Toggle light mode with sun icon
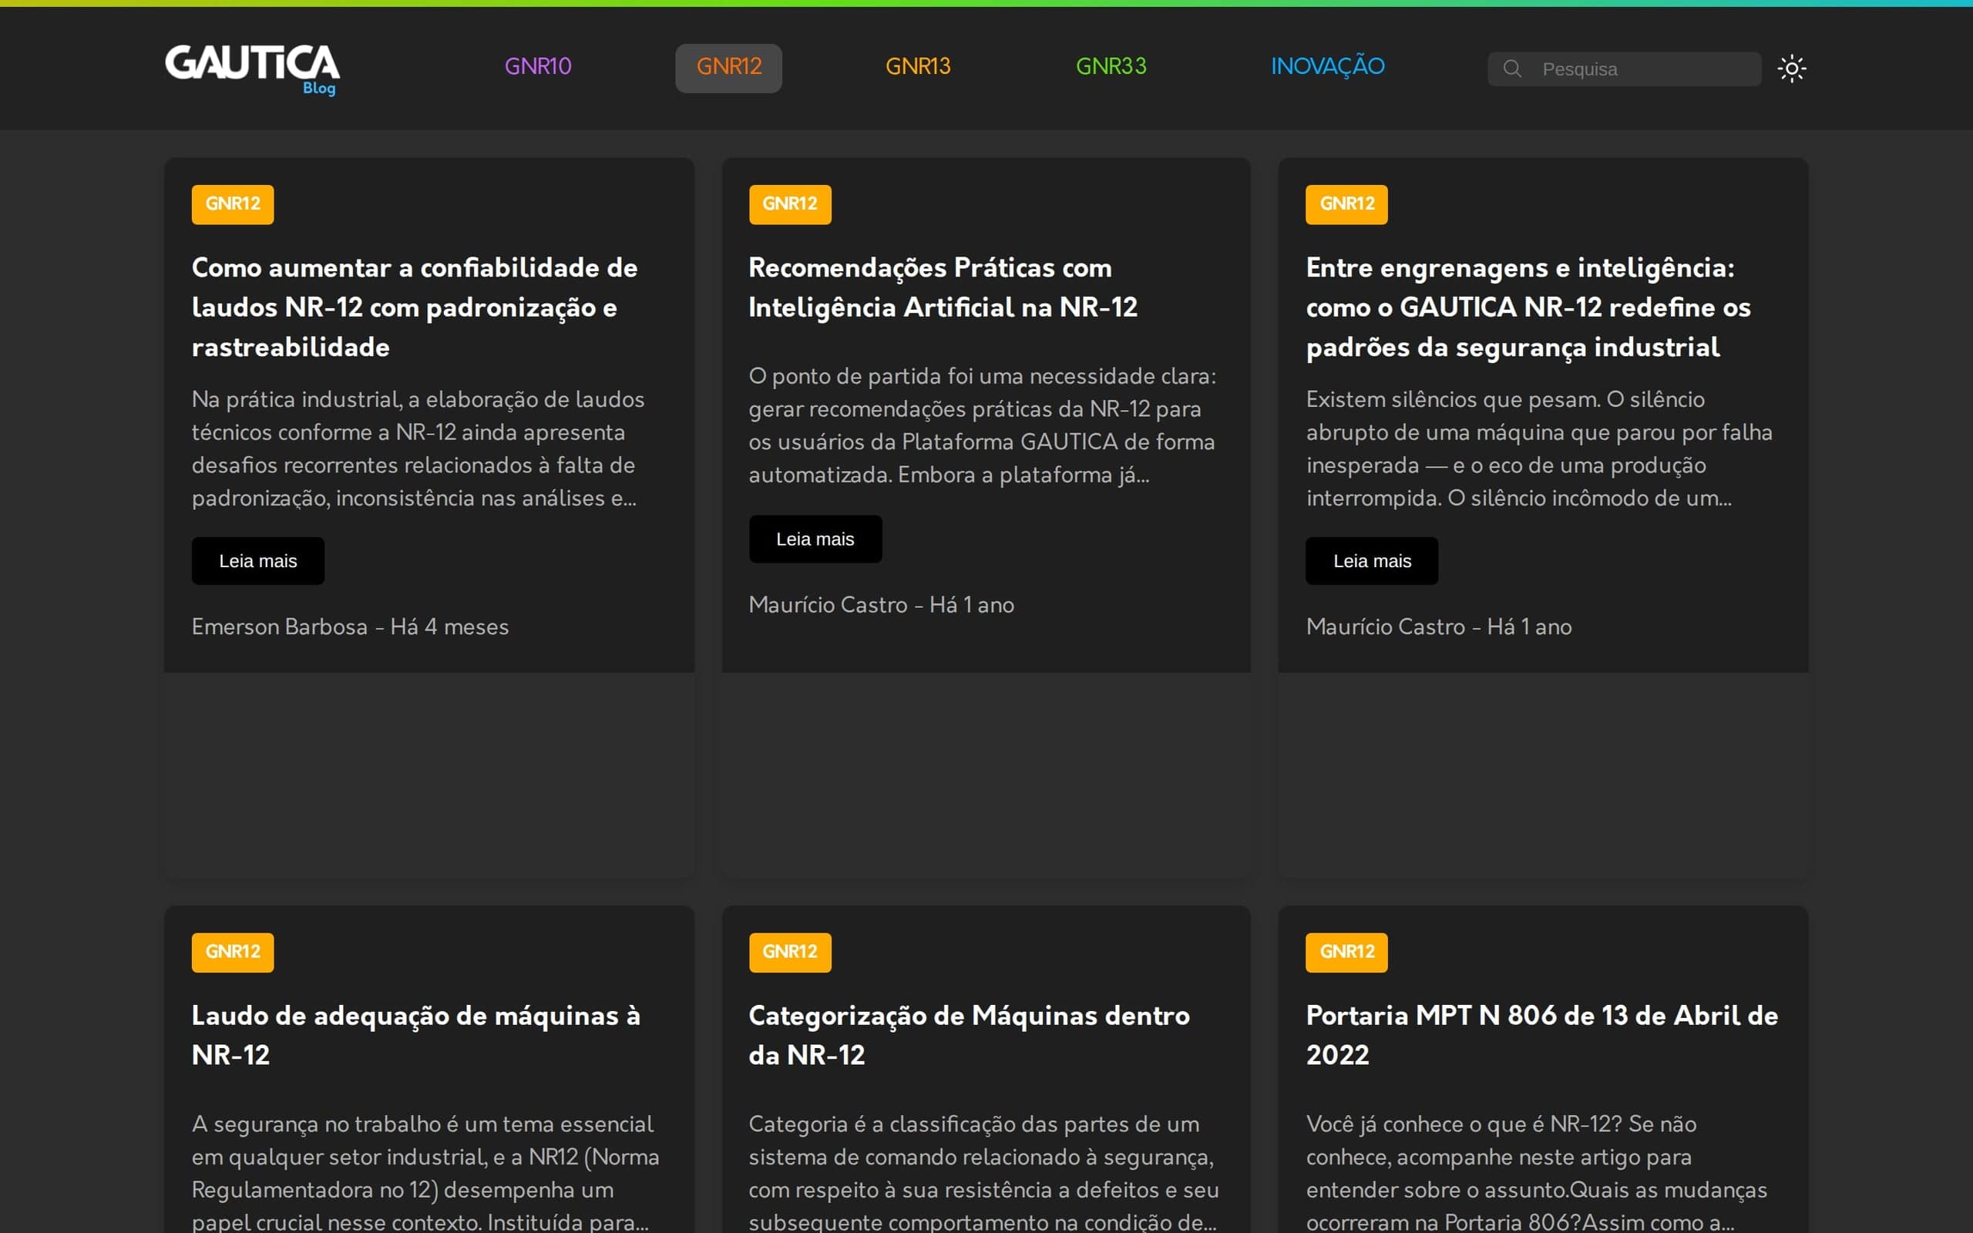The image size is (1973, 1233). click(1791, 69)
